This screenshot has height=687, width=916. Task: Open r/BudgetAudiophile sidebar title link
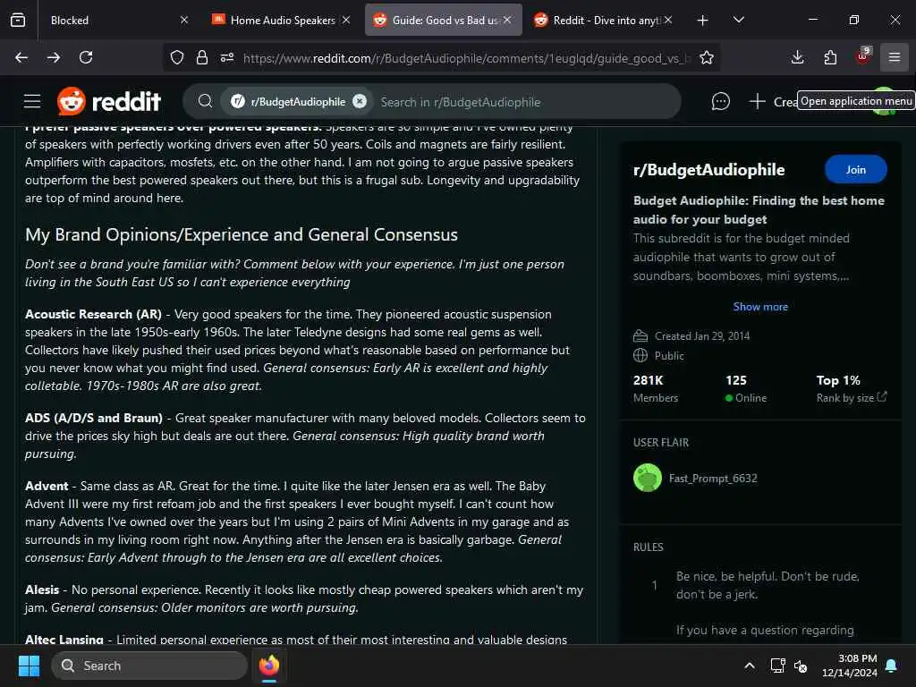709,170
